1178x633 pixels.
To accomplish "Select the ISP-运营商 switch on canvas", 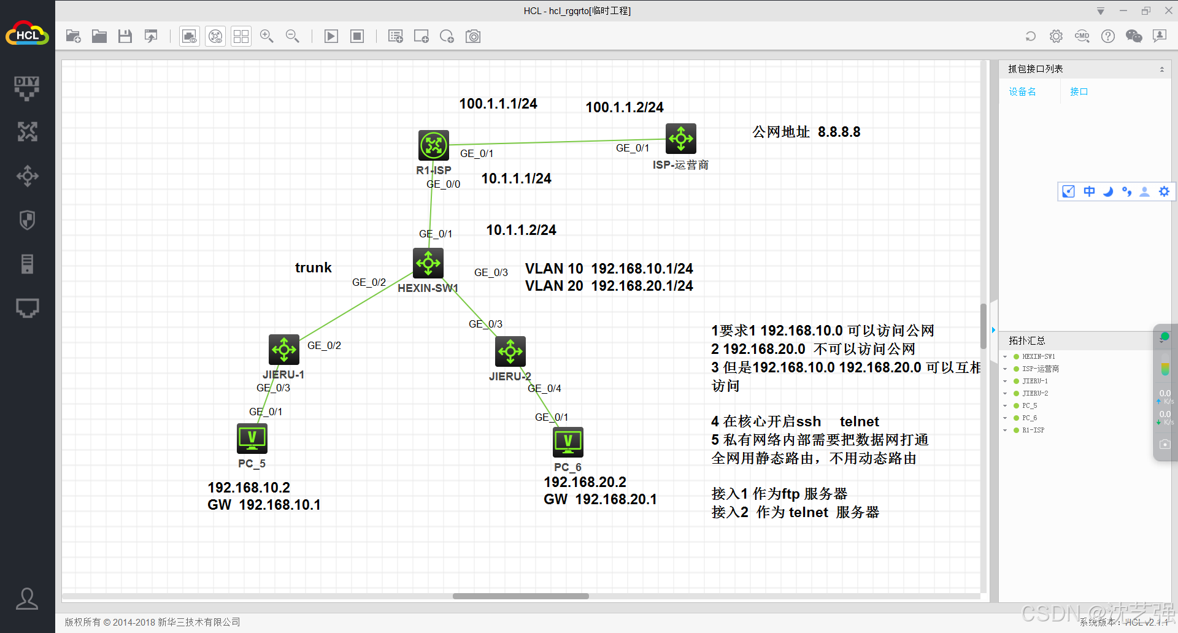I will [681, 139].
